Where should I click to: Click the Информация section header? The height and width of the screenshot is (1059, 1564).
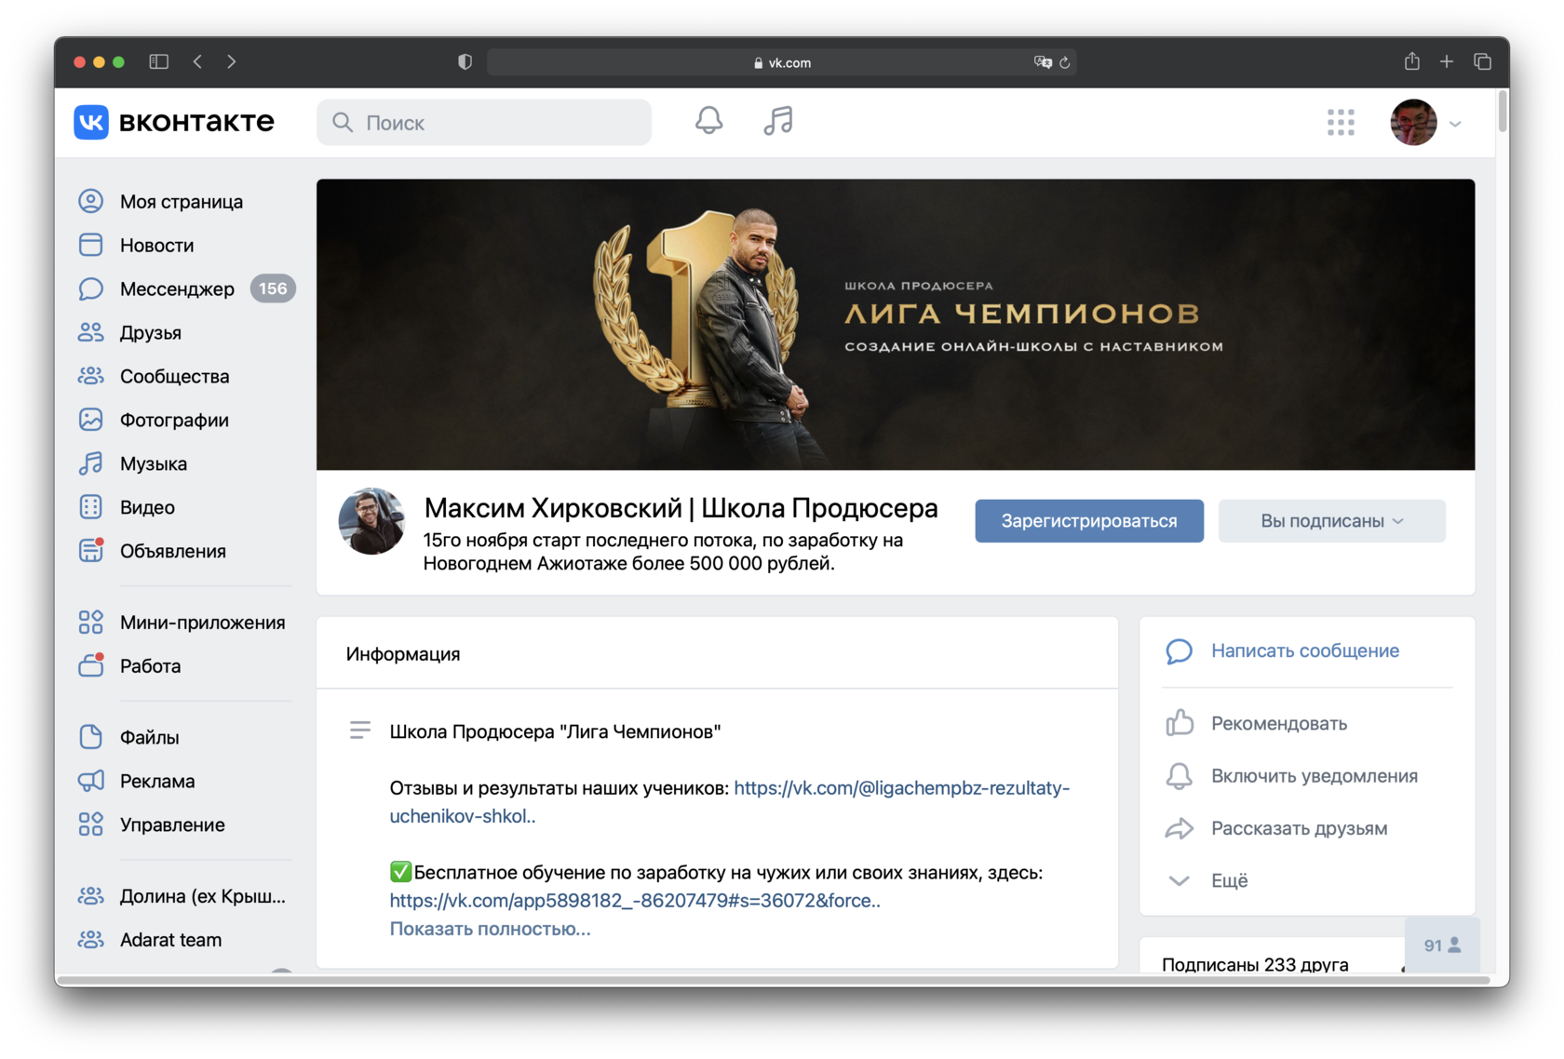pos(403,654)
